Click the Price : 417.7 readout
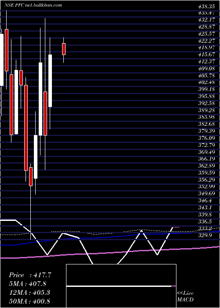The height and width of the screenshot is (308, 220). click(x=30, y=275)
